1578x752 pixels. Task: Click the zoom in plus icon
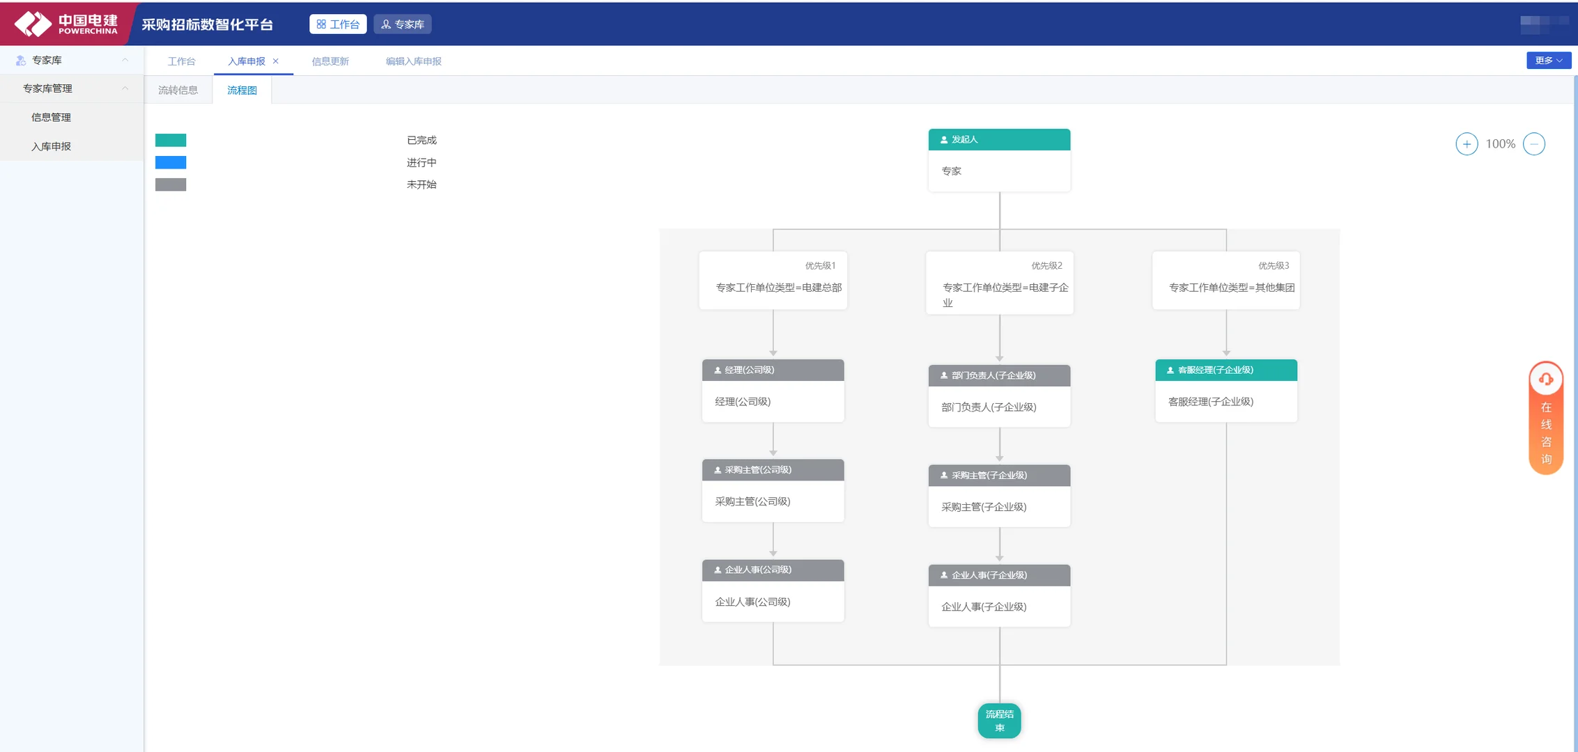click(1466, 144)
